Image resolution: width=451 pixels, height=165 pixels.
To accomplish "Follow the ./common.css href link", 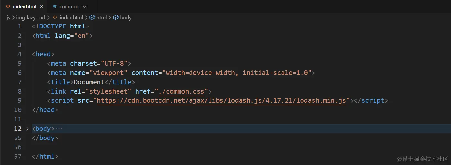I will 181,91.
